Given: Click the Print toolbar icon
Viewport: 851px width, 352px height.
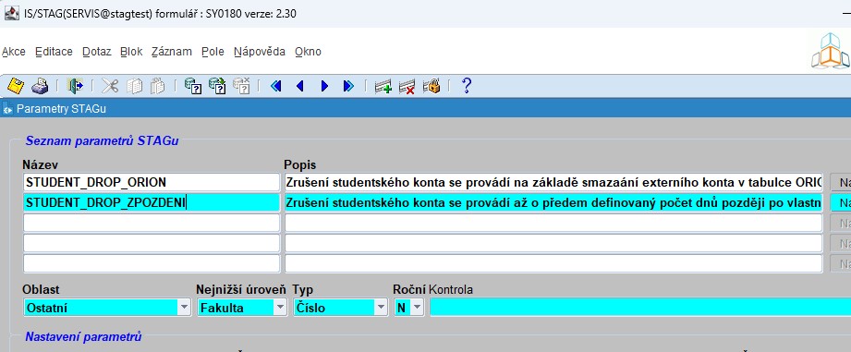Looking at the screenshot, I should pyautogui.click(x=40, y=86).
